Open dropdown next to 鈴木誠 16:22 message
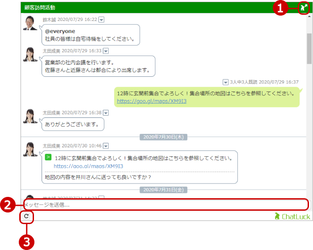Viewport: 313px width, 250px height. coord(102,20)
